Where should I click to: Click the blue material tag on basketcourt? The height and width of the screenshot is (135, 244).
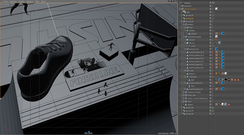pos(216,49)
